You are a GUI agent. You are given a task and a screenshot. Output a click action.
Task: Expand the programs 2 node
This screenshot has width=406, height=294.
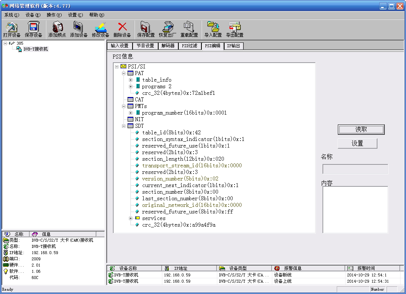(x=131, y=86)
